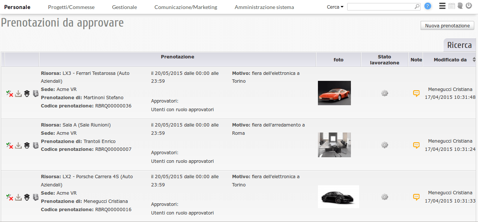Screen dimensions: 478x222
Task: Click the power logout icon
Action: point(469,6)
